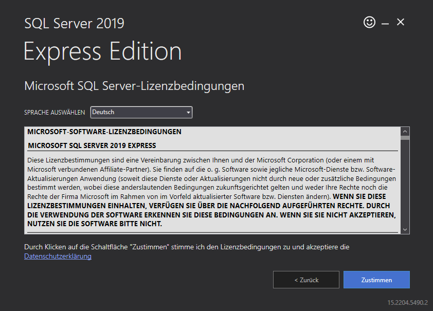This screenshot has height=311, width=433.
Task: Click the MICROSOFT-SOFTWARE-LIZENZBEDINGUNGEN heading
Action: point(104,132)
